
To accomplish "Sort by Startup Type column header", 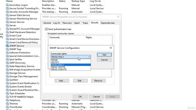I will coord(78,1).
